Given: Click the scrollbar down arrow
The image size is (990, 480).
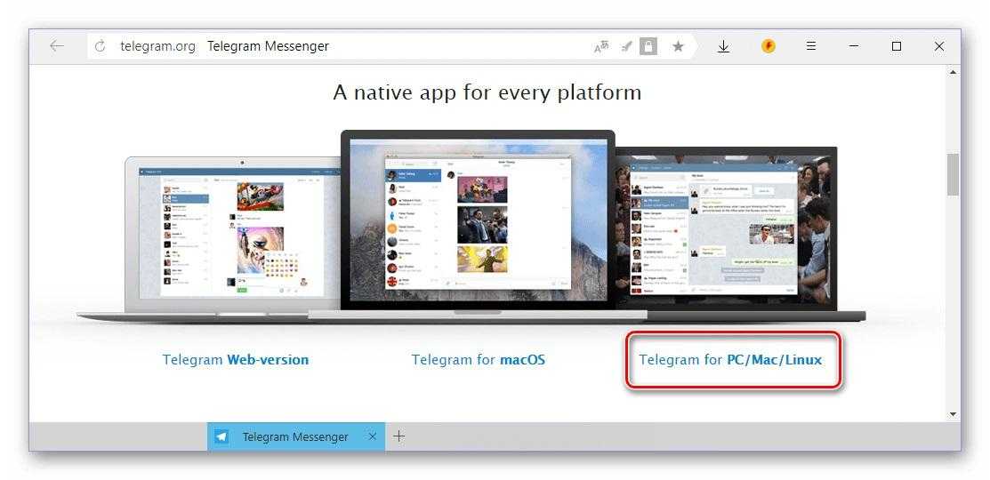Looking at the screenshot, I should coord(954,414).
